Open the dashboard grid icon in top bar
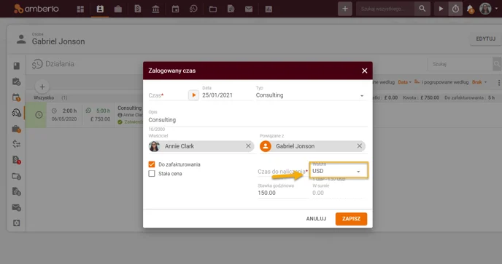The width and height of the screenshot is (502, 264). pos(80,9)
